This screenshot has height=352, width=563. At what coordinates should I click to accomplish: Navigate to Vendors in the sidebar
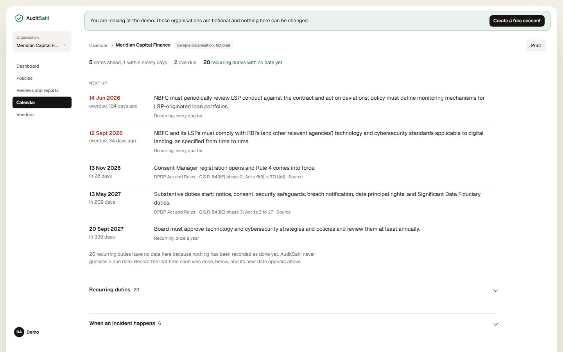[x=25, y=115]
